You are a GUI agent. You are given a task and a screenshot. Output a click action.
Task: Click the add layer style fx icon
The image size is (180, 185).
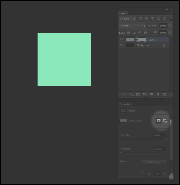pos(131,94)
